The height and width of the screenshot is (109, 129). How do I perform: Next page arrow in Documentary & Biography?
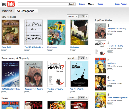[87, 58]
